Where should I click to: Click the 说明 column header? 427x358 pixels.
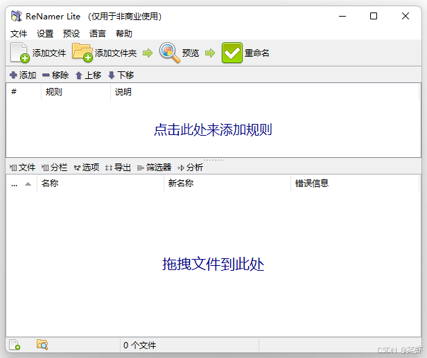point(265,92)
